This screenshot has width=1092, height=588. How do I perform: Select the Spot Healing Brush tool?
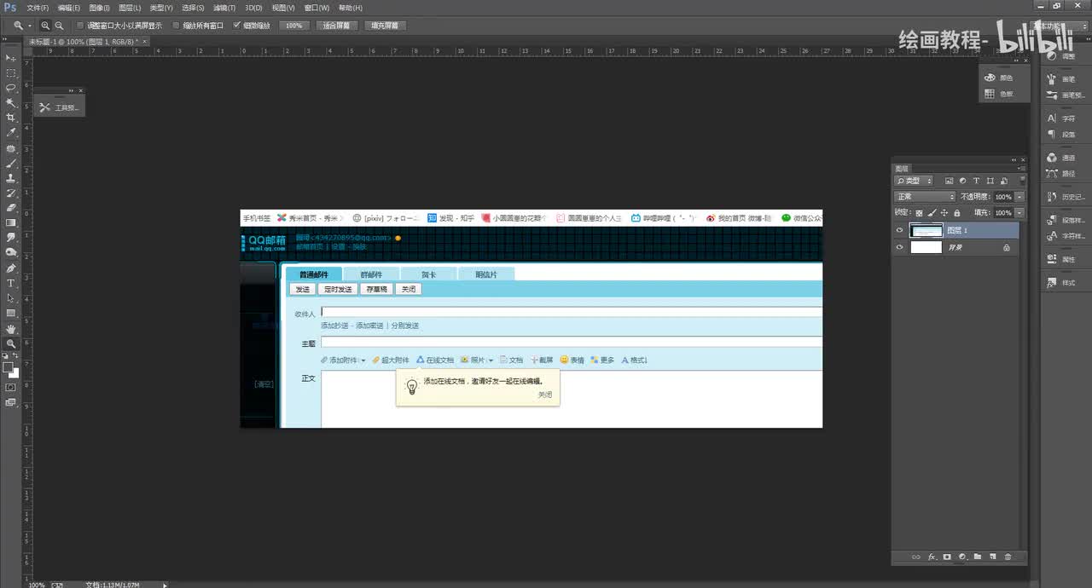click(11, 148)
